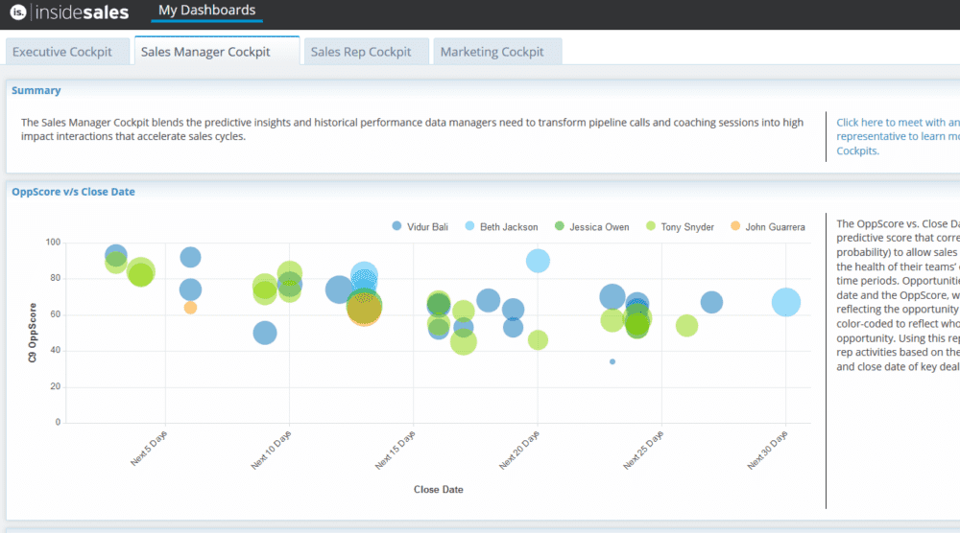Click the small orange bubble near Next 5 Days

pos(190,308)
